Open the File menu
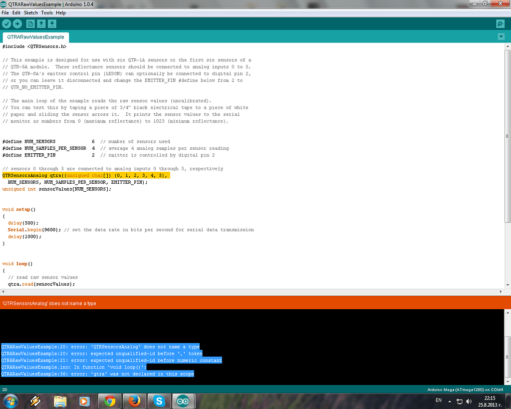 [x=5, y=12]
